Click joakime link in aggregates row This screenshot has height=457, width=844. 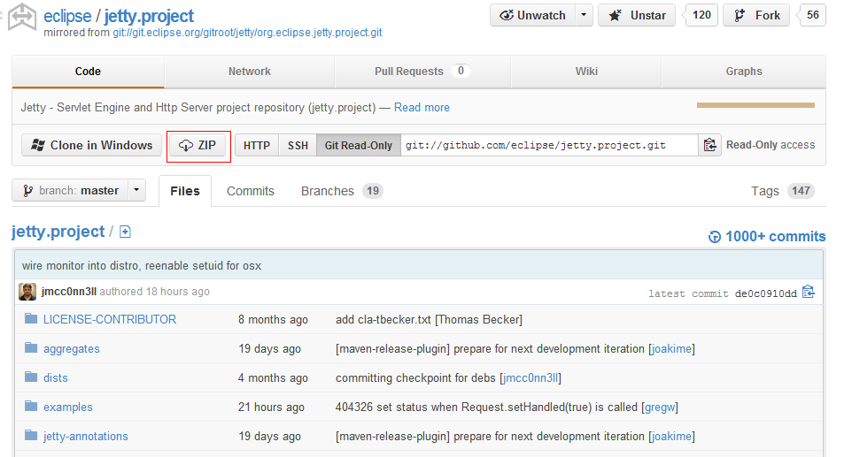(671, 349)
